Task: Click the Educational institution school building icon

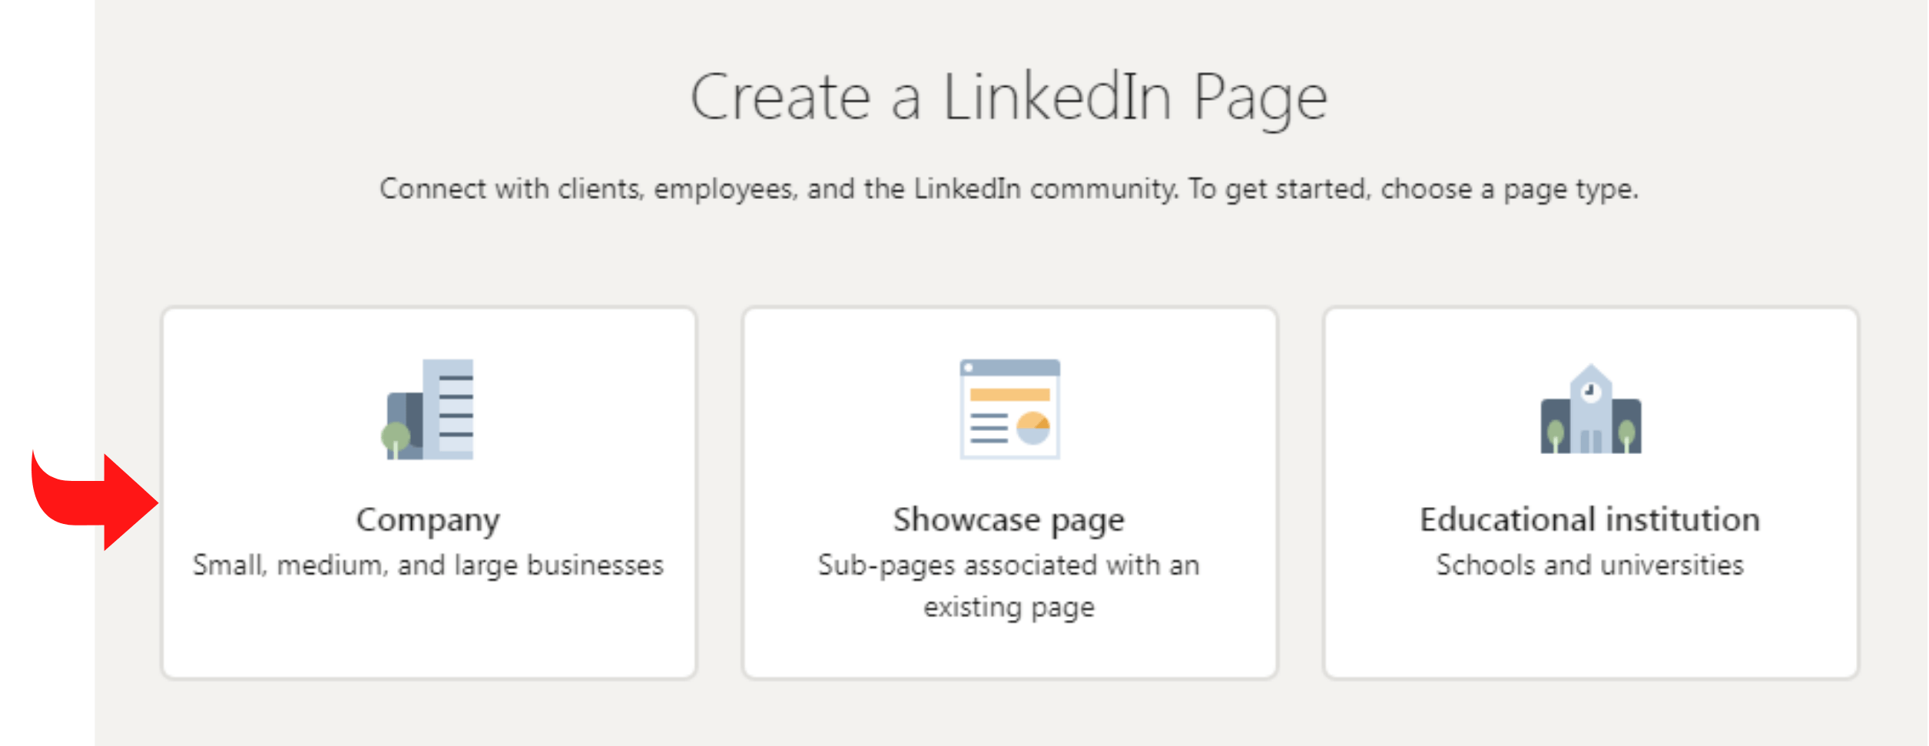Action: [1590, 409]
